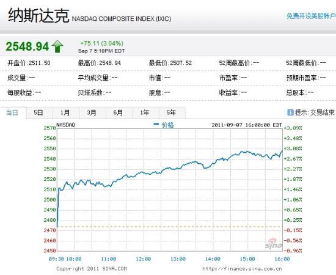
Task: Click the 52周最高价 field
Action: click(x=239, y=63)
